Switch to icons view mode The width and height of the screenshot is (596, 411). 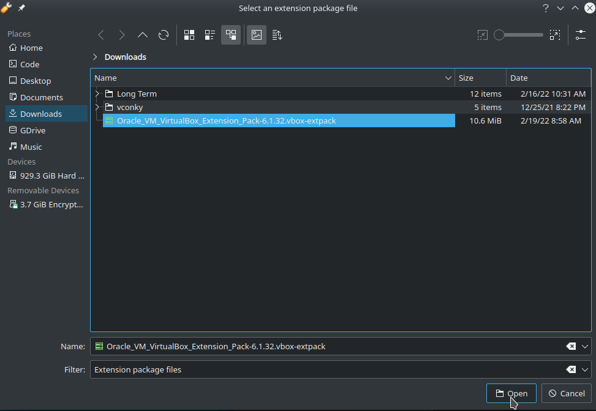coord(189,35)
